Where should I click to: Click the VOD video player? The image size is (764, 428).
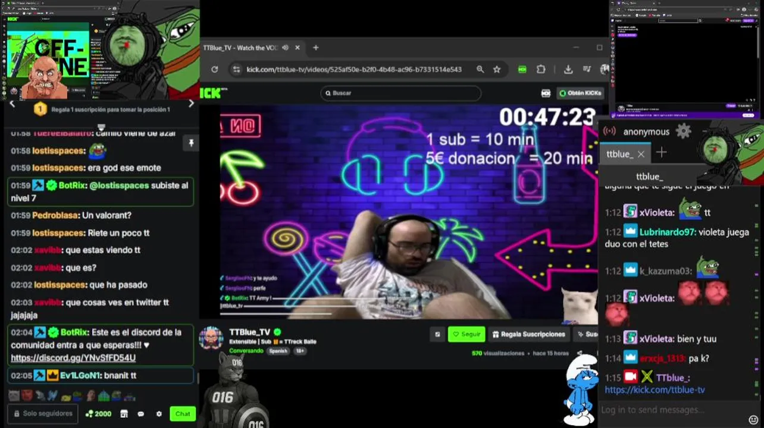point(409,212)
